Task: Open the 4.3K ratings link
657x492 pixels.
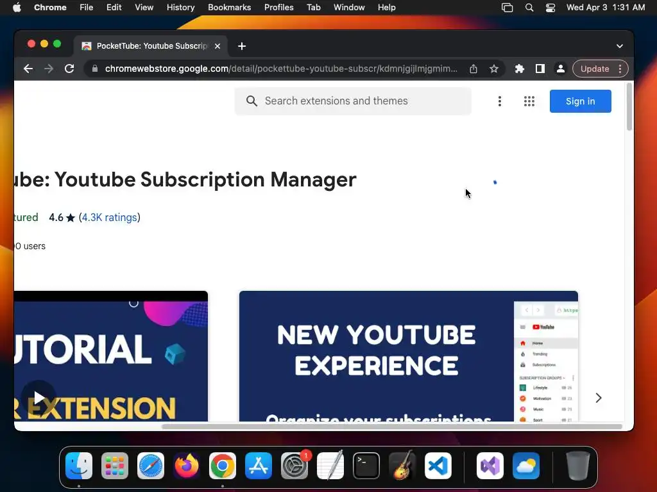Action: [109, 218]
